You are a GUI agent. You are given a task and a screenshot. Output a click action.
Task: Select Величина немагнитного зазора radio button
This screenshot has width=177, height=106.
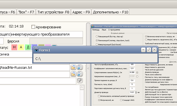click(146, 36)
